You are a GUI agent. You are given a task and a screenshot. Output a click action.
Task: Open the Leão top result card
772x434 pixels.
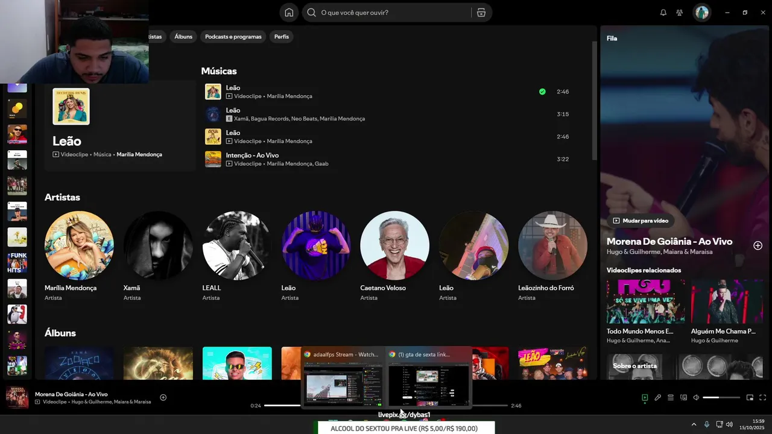(120, 127)
